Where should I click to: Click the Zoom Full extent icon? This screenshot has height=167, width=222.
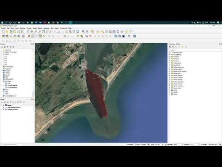click(x=43, y=32)
